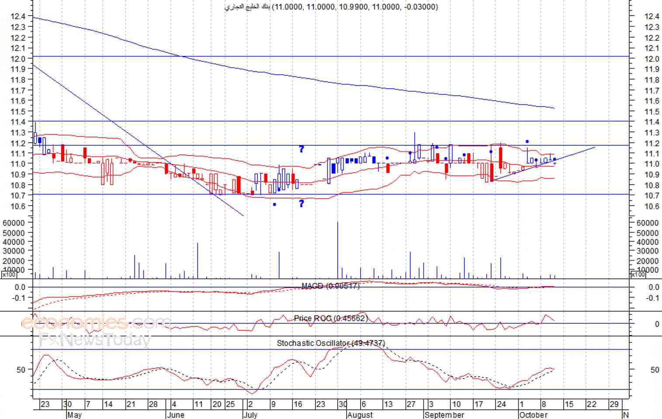Click the 0 value on Price ROC axis
Image resolution: width=662 pixels, height=419 pixels.
point(657,324)
